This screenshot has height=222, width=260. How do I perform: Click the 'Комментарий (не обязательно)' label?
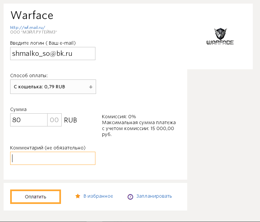pyautogui.click(x=48, y=148)
